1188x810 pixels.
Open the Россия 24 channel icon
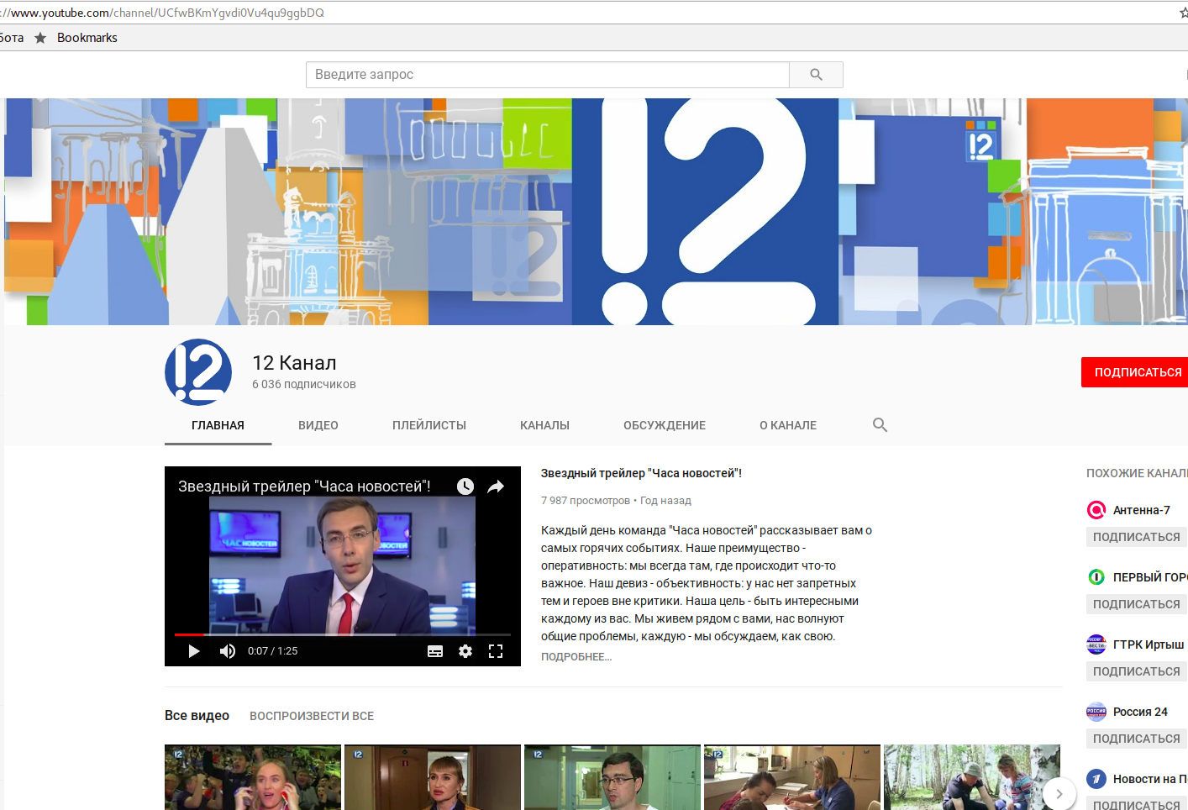pos(1096,712)
